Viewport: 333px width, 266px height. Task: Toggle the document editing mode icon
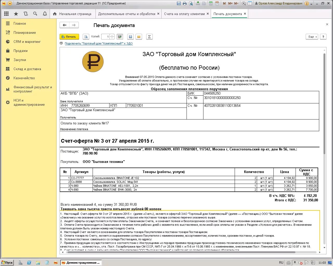tap(120, 37)
